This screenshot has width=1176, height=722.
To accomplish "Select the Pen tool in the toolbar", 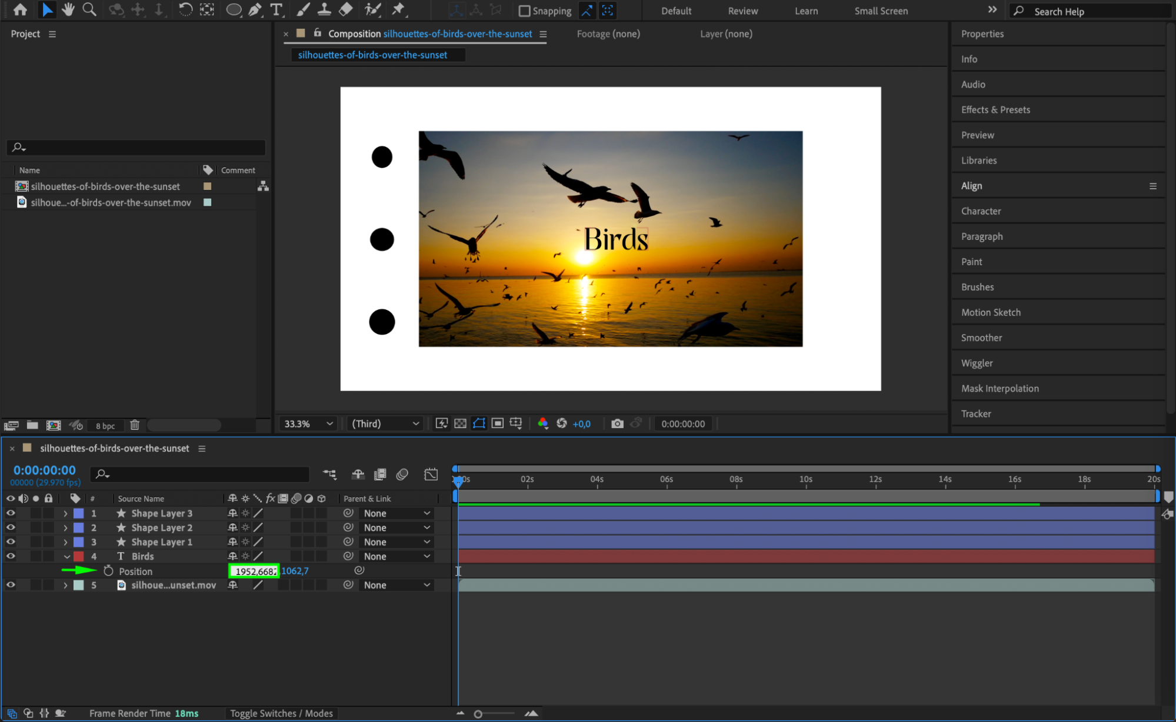I will [255, 9].
